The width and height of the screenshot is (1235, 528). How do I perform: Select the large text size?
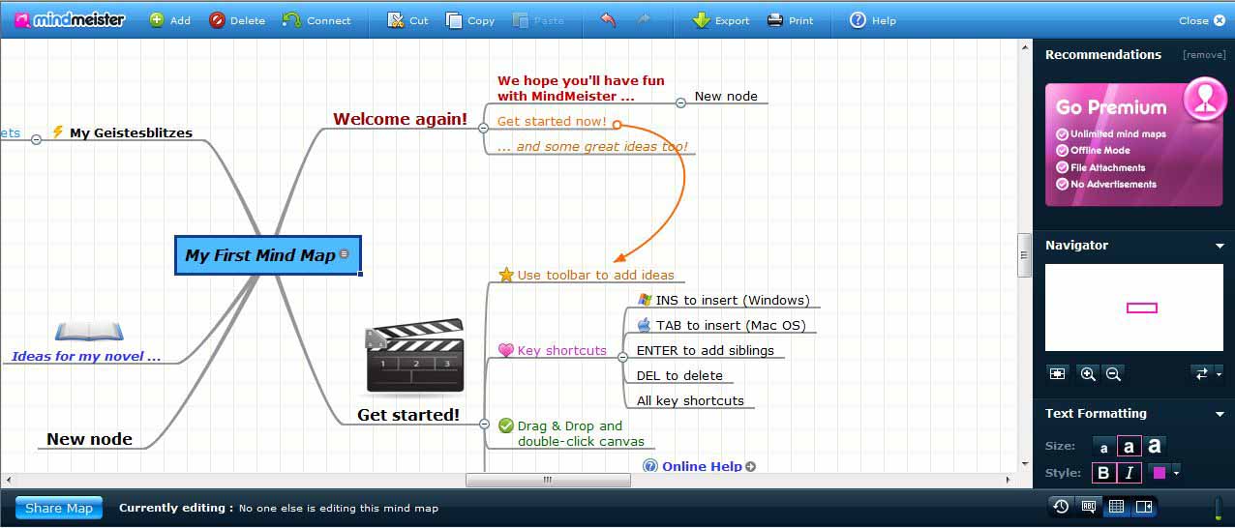(1155, 446)
